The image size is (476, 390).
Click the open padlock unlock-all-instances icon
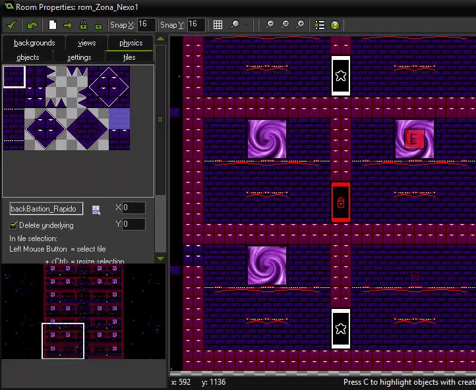tap(98, 25)
